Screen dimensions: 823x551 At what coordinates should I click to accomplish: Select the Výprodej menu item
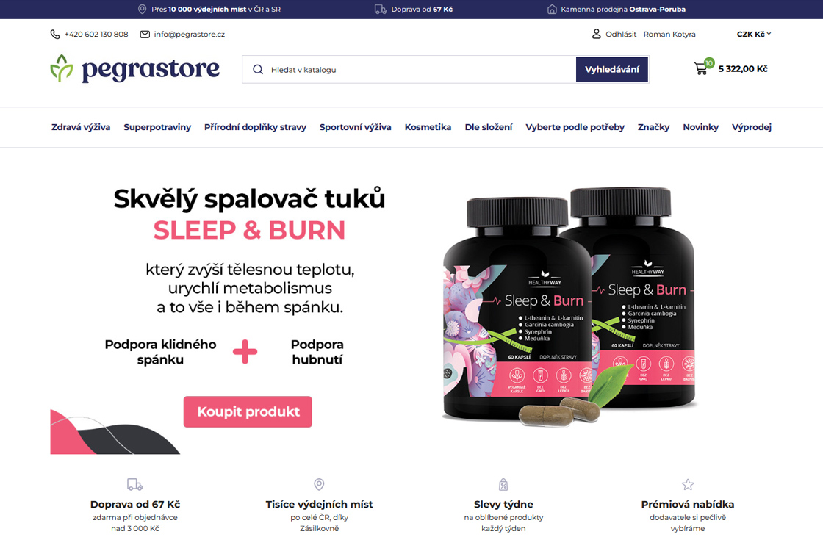tap(752, 127)
